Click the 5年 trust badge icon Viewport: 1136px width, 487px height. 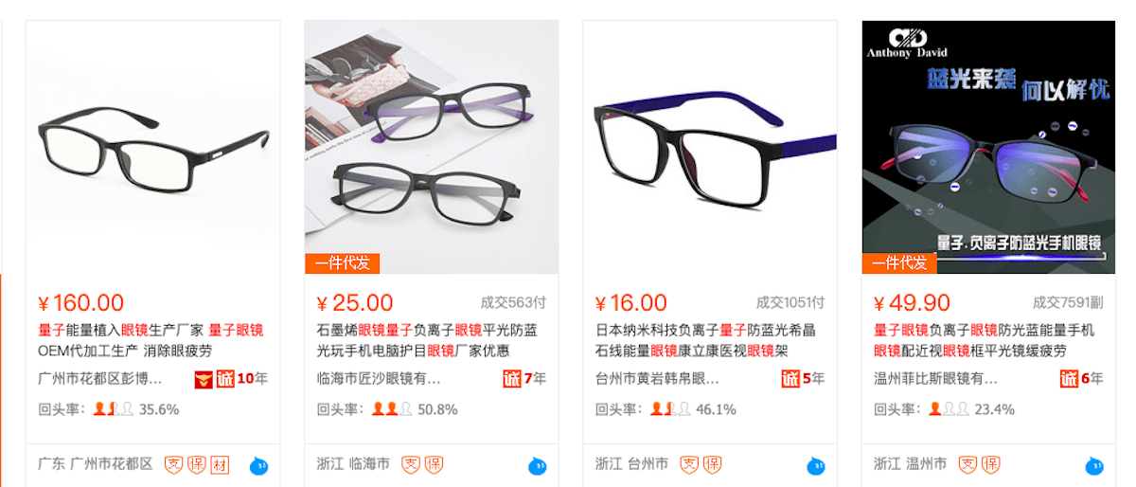790,378
